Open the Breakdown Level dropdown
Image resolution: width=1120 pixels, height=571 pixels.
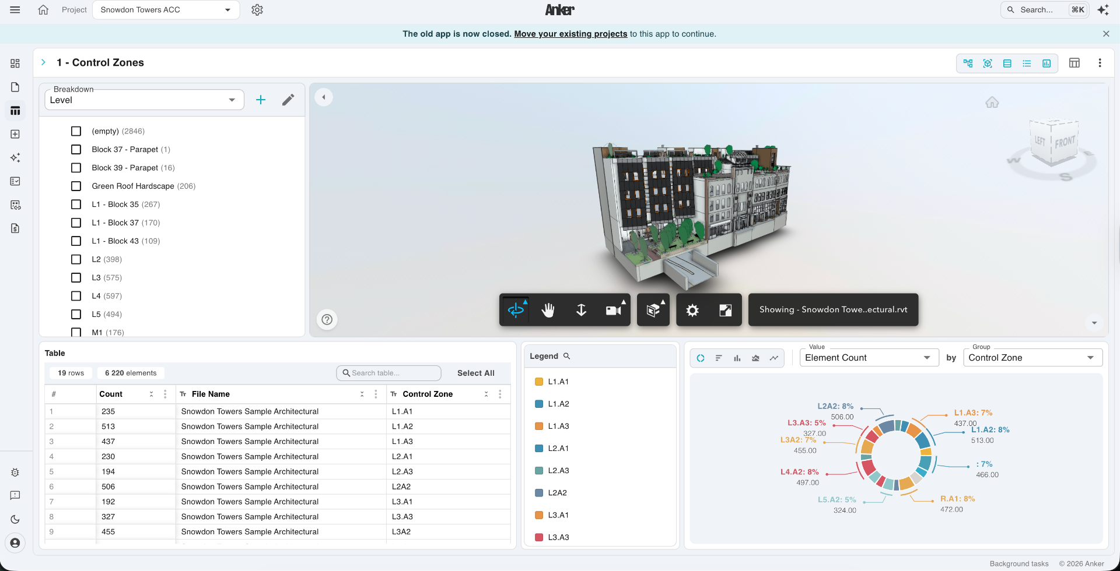[x=144, y=100]
